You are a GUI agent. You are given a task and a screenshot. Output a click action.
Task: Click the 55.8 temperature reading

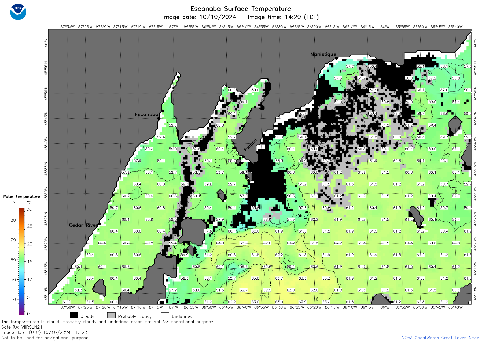(255, 208)
